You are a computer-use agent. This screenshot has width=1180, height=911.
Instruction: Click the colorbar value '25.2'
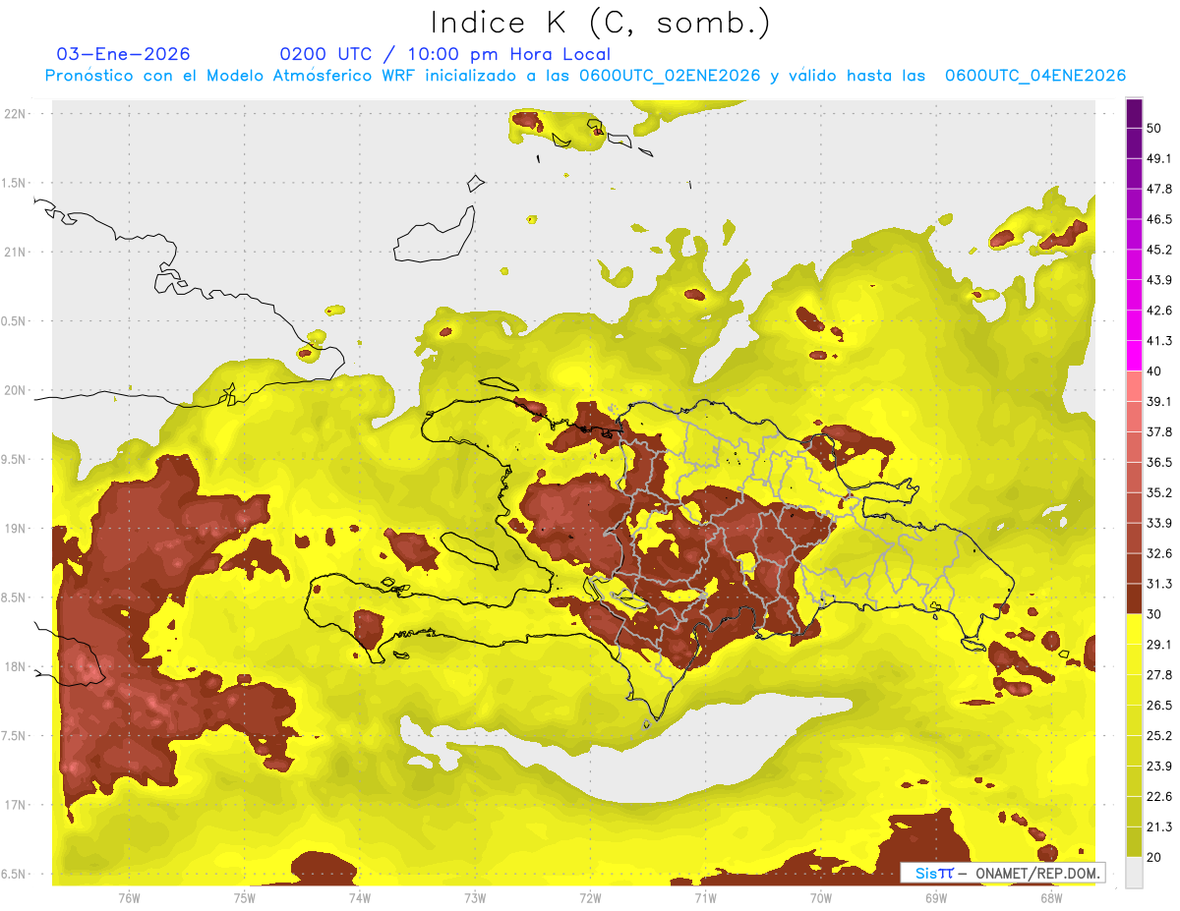click(1158, 736)
